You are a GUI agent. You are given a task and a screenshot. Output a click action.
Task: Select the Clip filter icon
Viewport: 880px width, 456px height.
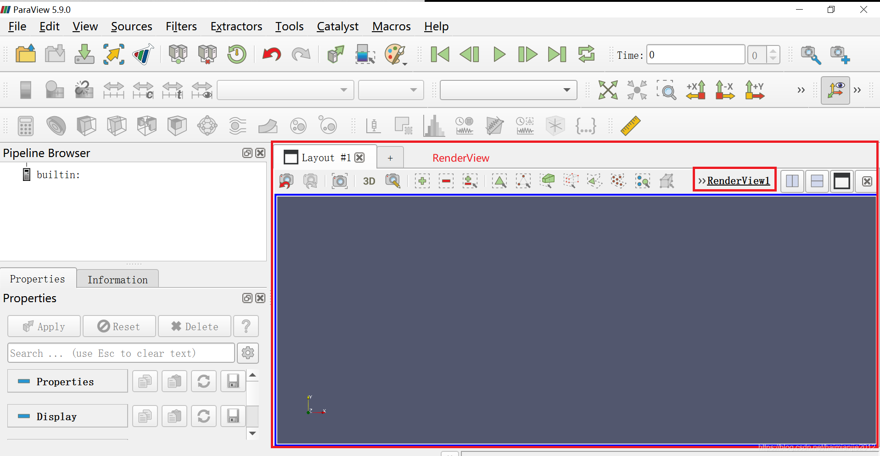(87, 125)
